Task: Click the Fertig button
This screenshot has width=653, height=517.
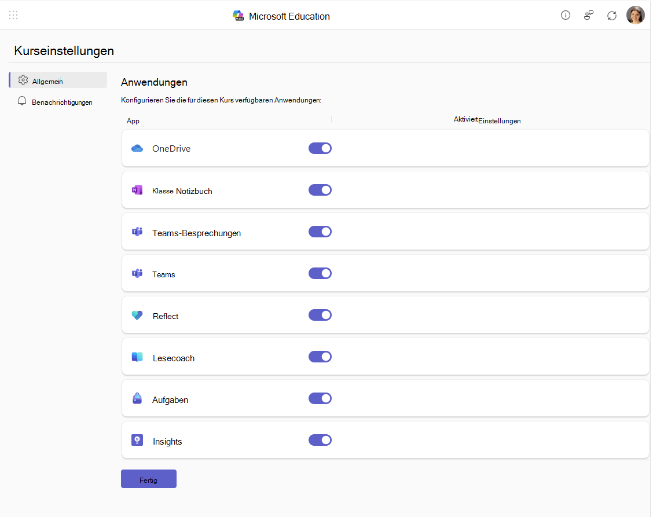Action: [x=149, y=479]
